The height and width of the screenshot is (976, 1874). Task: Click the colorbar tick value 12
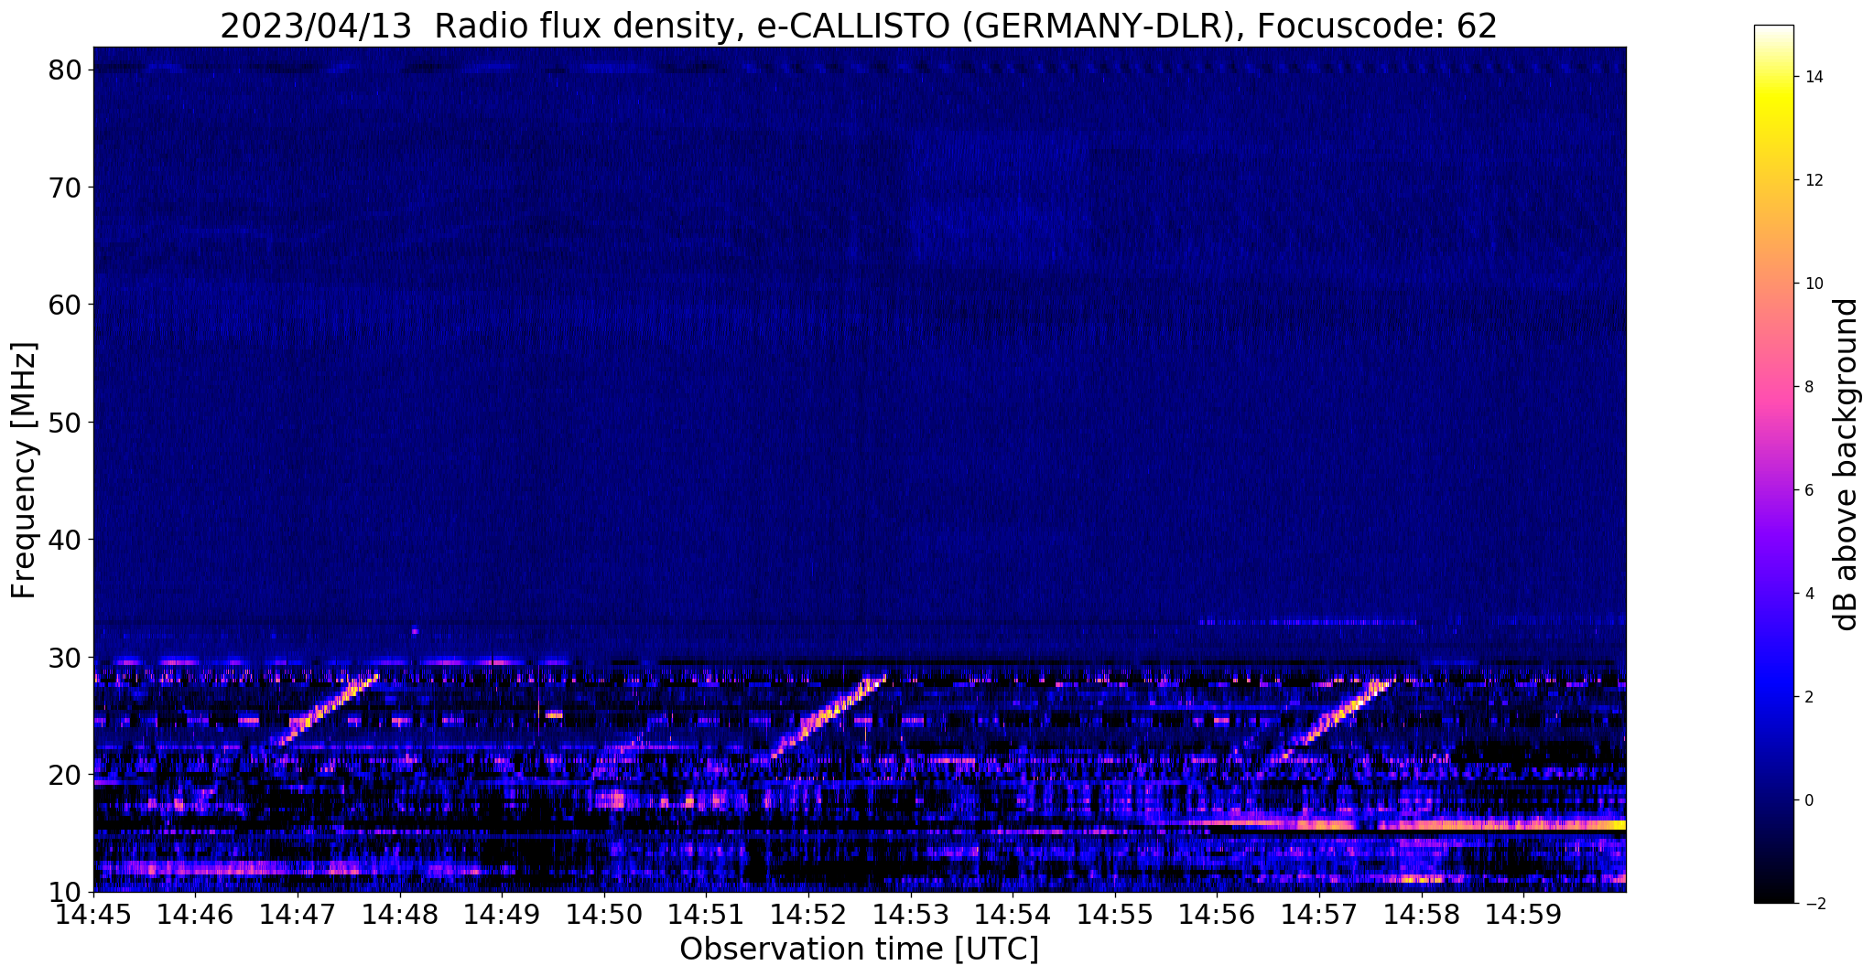point(1814,180)
